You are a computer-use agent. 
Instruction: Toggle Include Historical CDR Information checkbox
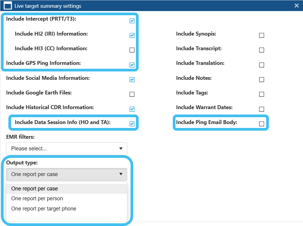(132, 109)
